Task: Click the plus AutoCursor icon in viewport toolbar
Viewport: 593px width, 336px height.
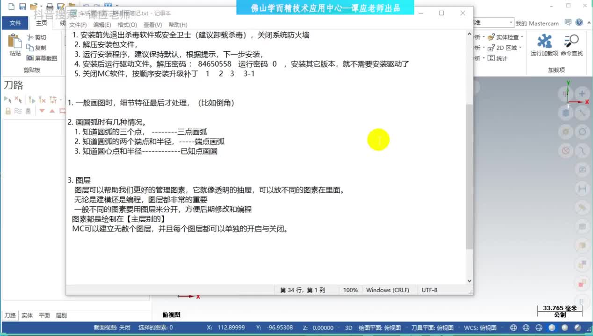Action: click(582, 94)
